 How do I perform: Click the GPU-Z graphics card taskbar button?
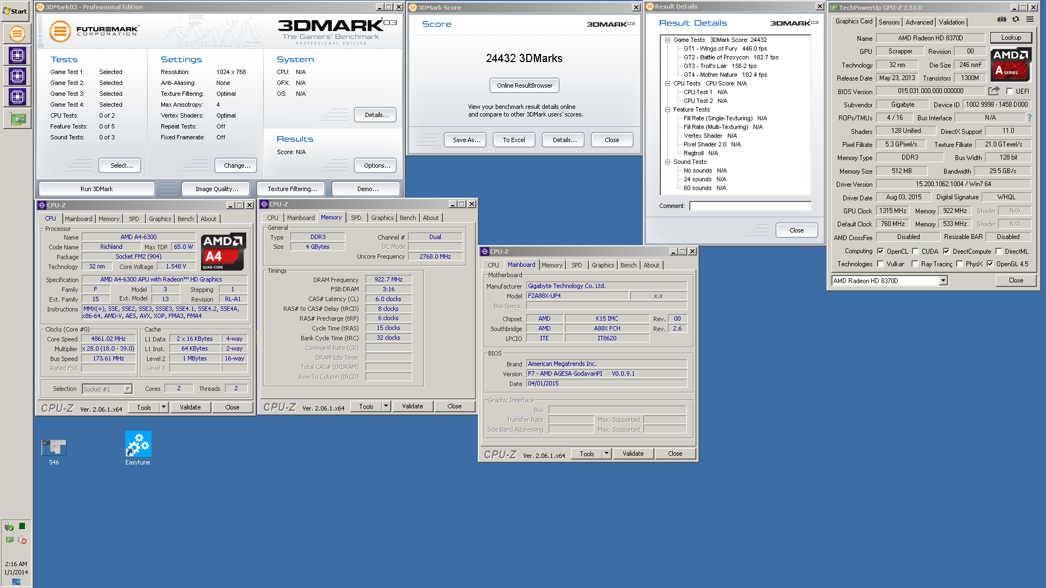pyautogui.click(x=17, y=118)
